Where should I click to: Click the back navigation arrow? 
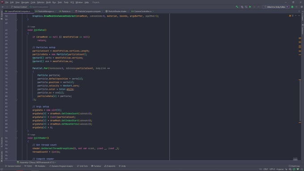pyautogui.click(x=3, y=7)
